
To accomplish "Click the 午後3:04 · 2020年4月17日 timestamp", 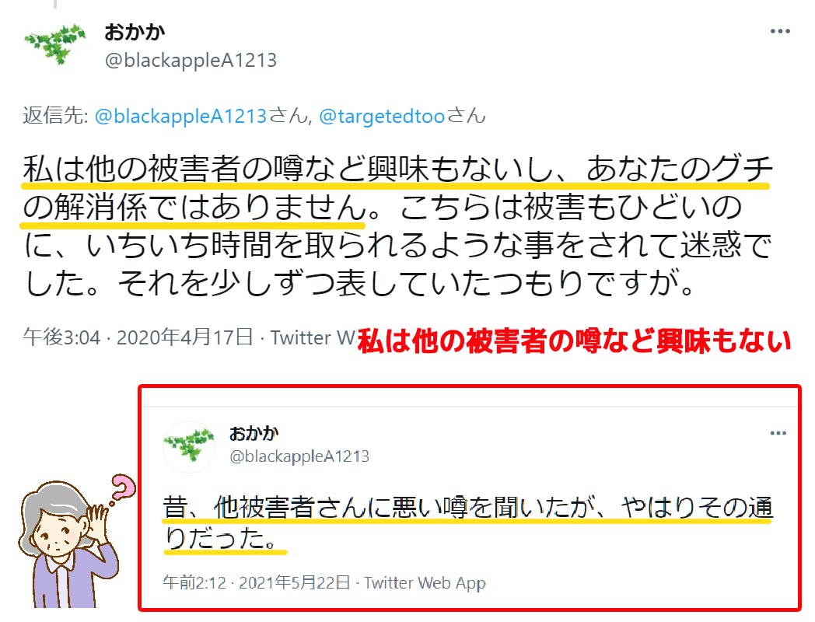I will 138,337.
